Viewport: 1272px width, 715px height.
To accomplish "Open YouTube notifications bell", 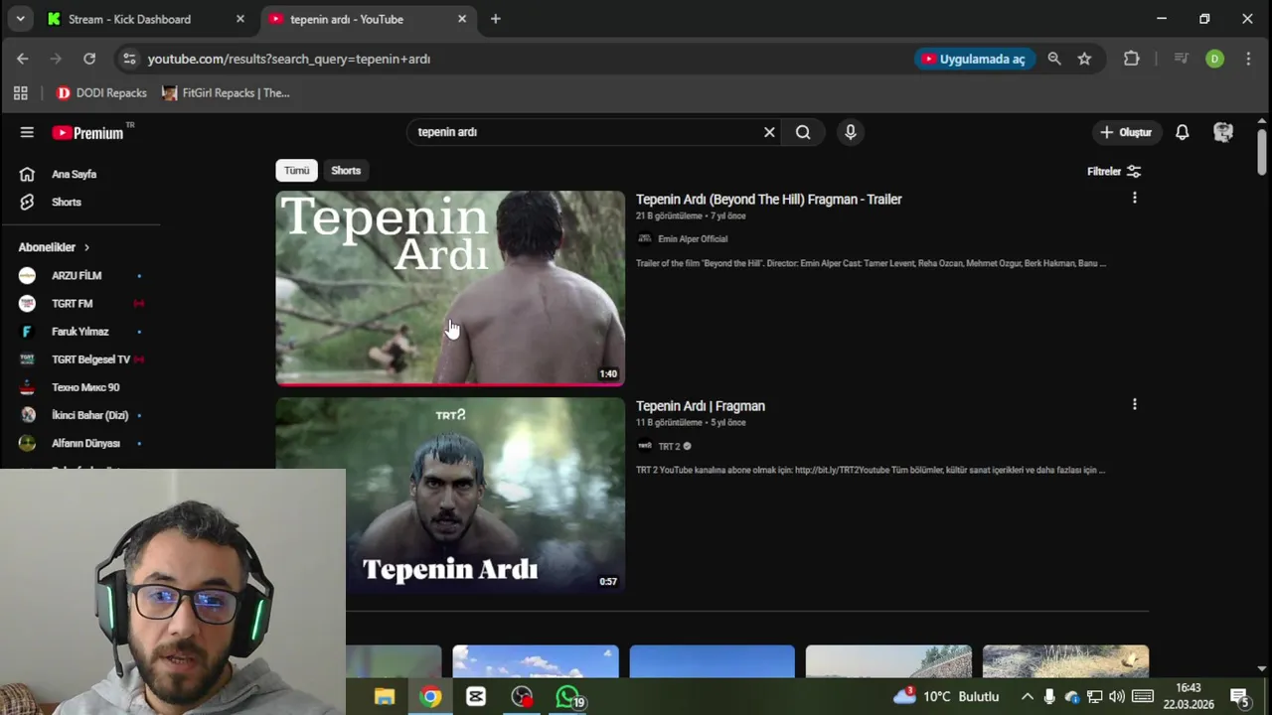I will (1183, 132).
